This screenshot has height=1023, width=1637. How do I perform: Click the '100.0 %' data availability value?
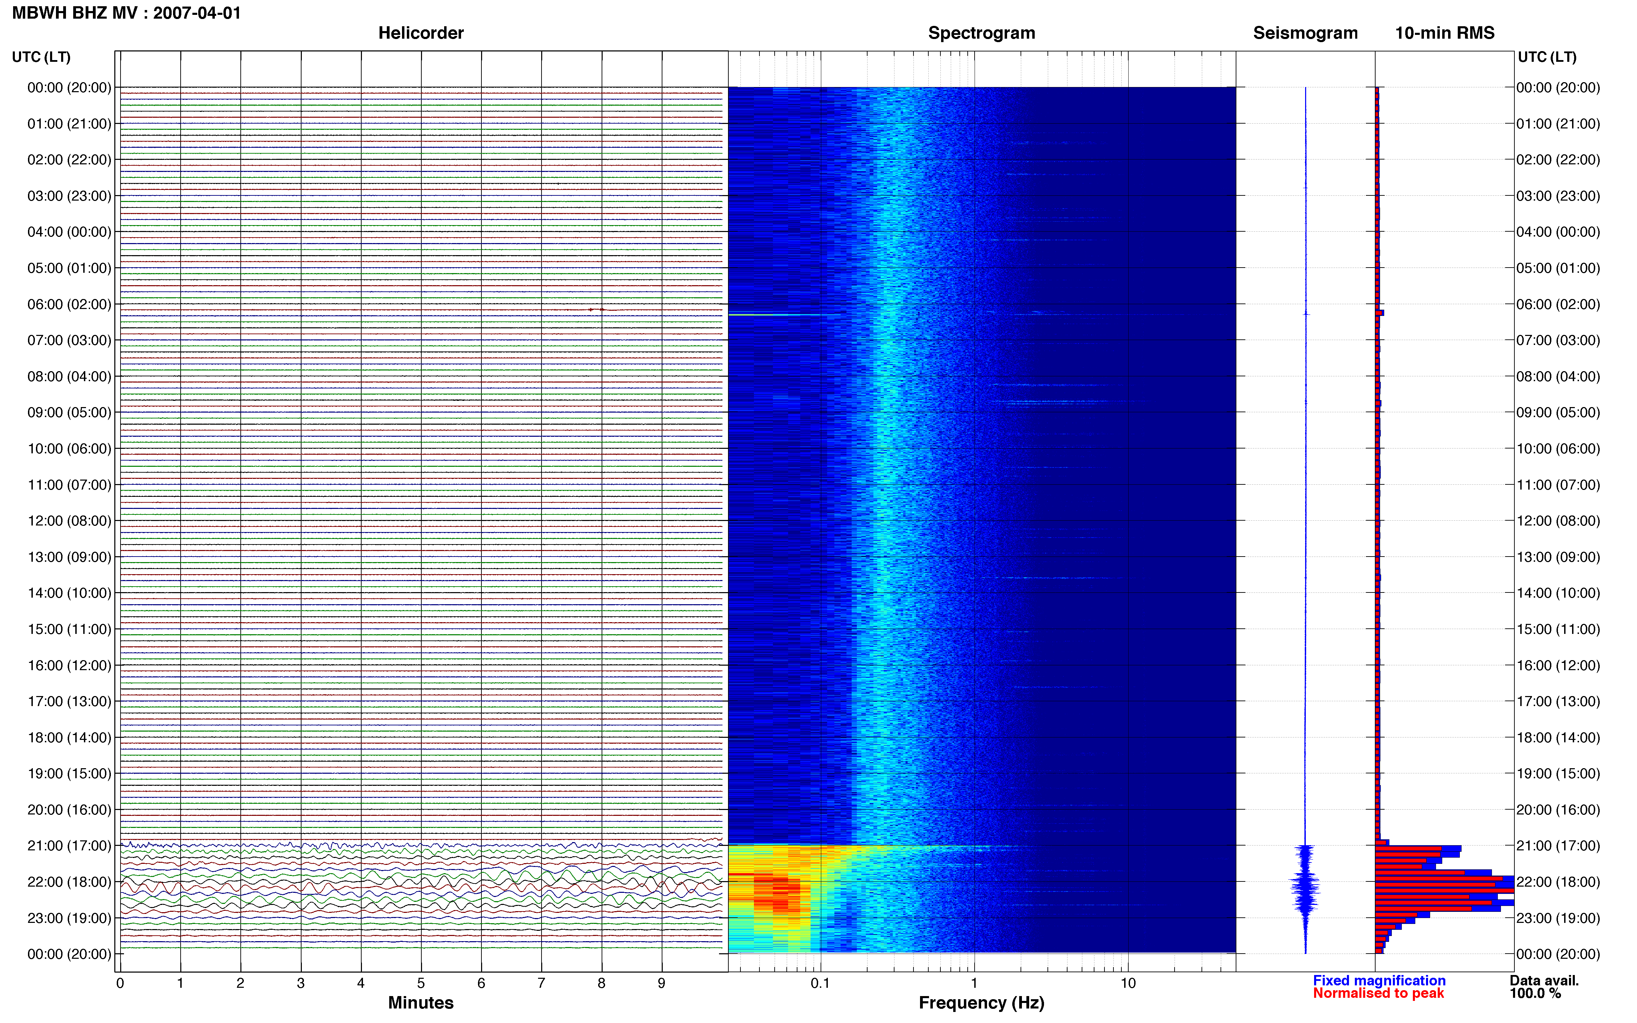coord(1535,993)
